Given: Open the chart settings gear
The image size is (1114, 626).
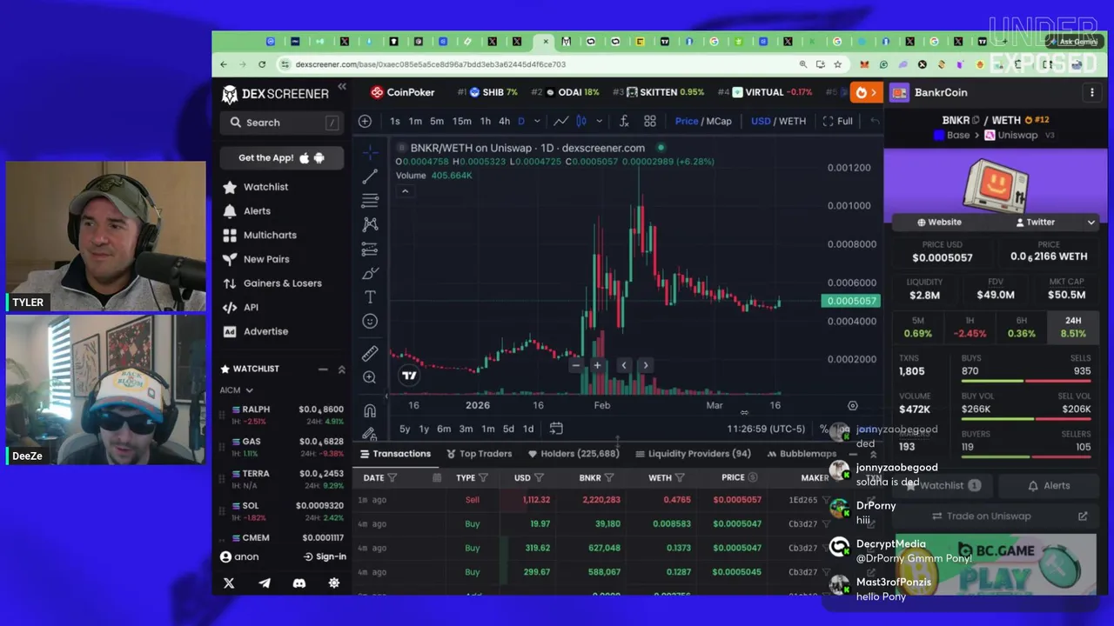Looking at the screenshot, I should pyautogui.click(x=853, y=405).
